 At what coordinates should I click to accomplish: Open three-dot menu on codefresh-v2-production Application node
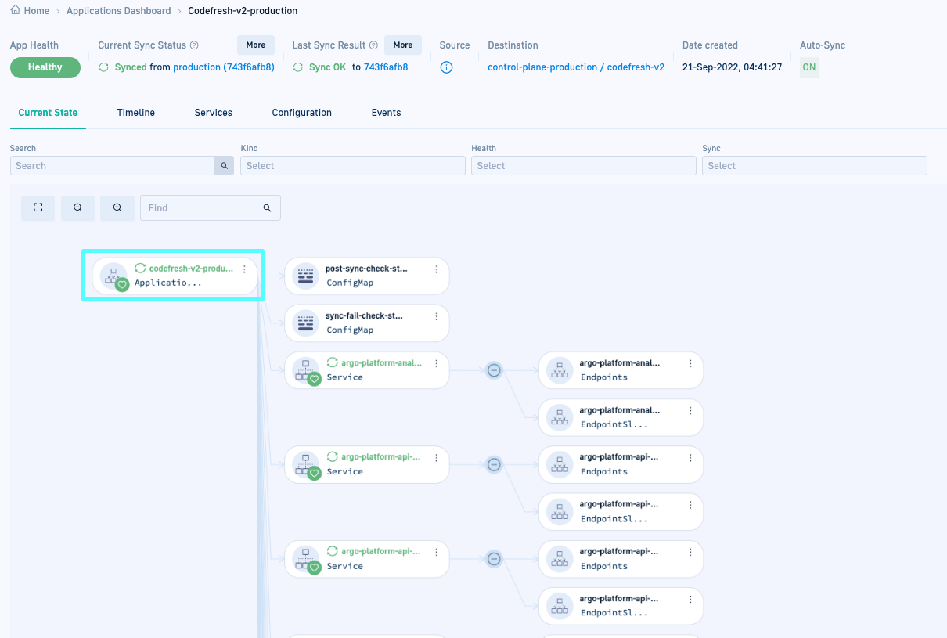244,269
